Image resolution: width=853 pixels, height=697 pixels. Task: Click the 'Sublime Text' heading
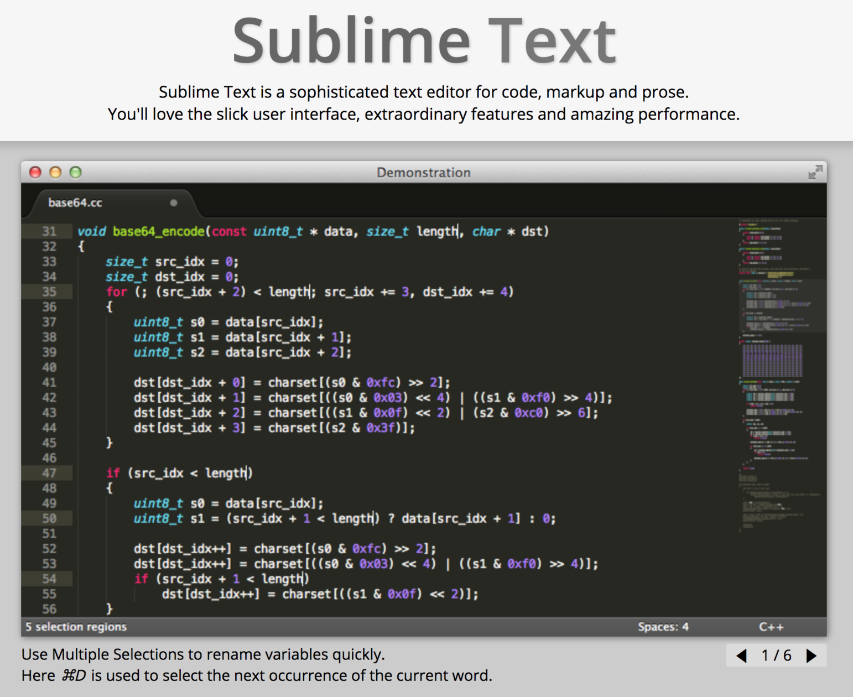424,41
